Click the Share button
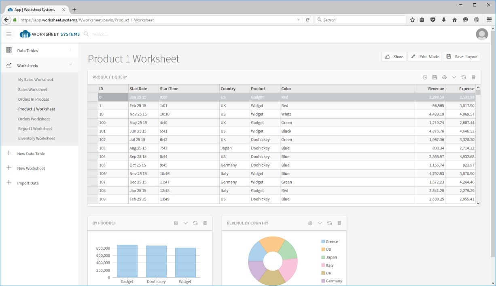 click(x=394, y=57)
